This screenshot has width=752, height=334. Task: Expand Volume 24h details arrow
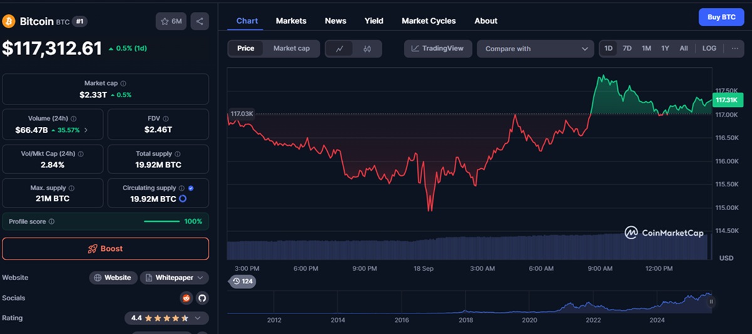point(86,130)
